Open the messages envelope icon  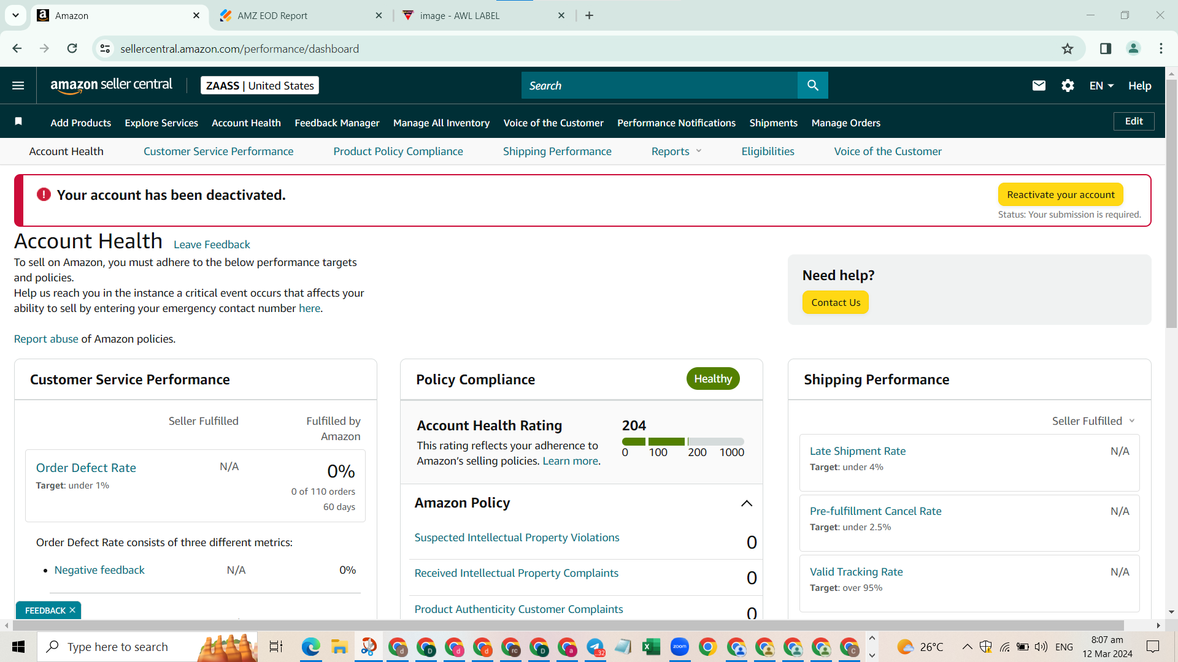[1039, 86]
